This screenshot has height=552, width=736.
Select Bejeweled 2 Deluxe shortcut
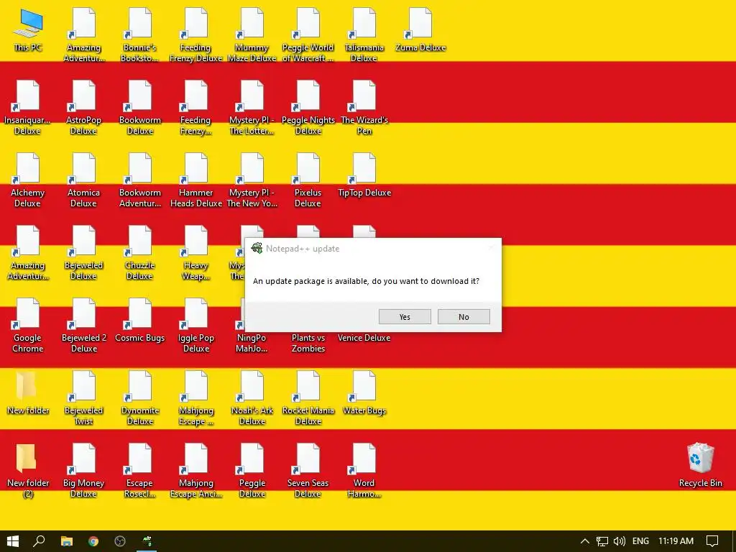83,326
